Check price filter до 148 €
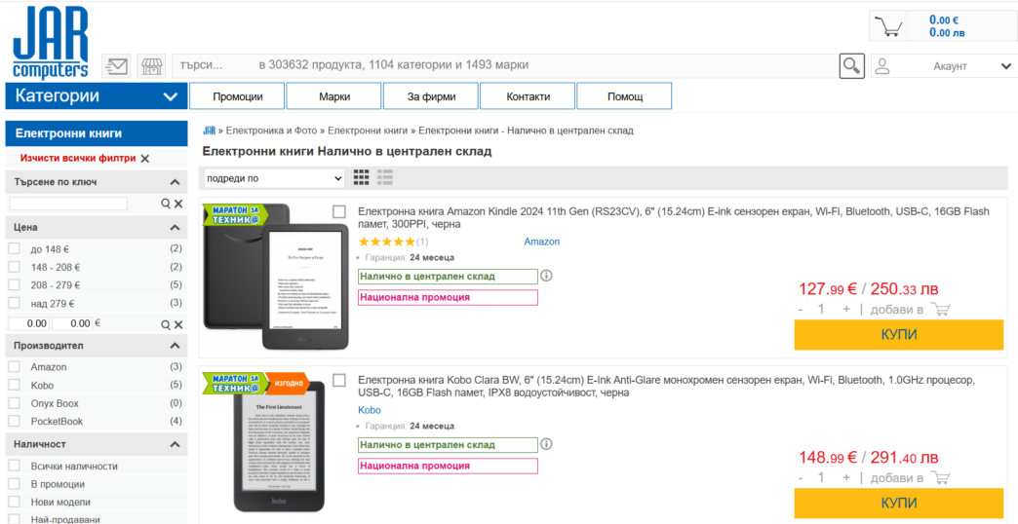The width and height of the screenshot is (1018, 524). point(14,248)
